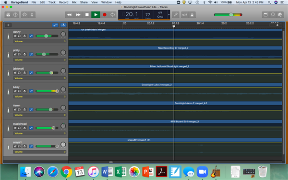The image size is (288, 180).
Task: Open the Track menu
Action: tap(52, 2)
